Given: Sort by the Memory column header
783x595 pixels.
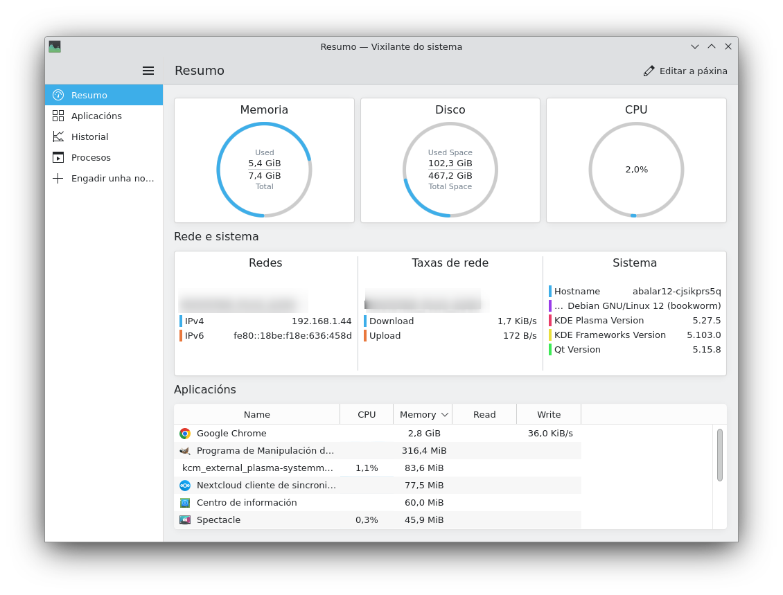Looking at the screenshot, I should [x=423, y=414].
